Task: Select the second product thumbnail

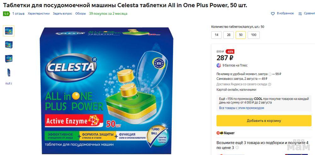Action: 9,45
